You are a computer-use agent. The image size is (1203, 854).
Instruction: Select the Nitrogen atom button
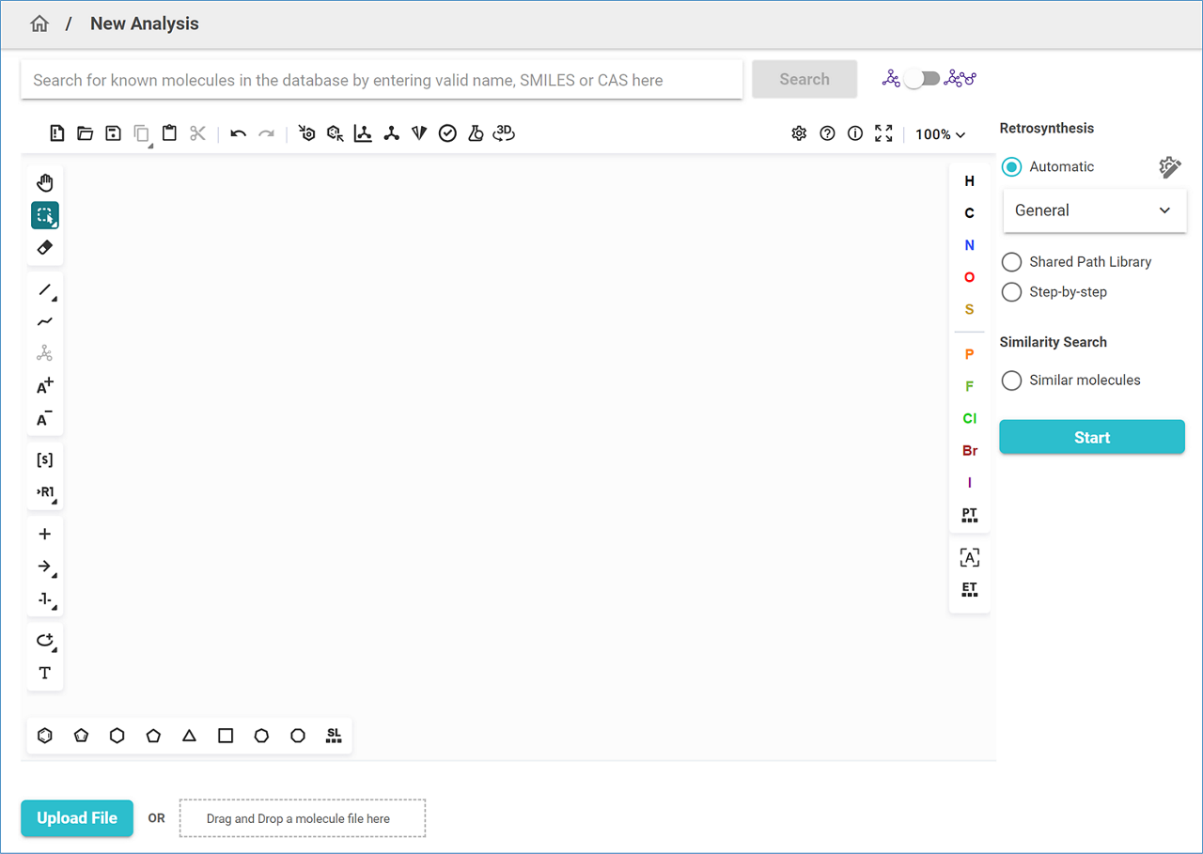pyautogui.click(x=969, y=245)
